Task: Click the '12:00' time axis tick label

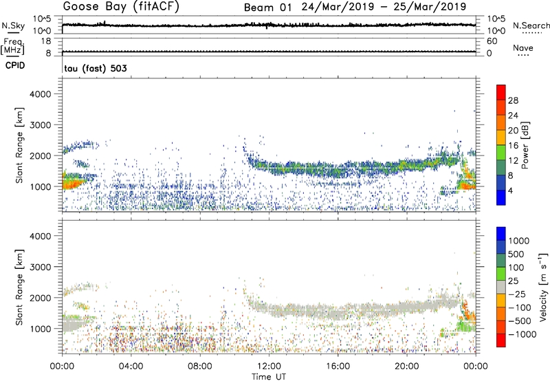Action: point(269,367)
